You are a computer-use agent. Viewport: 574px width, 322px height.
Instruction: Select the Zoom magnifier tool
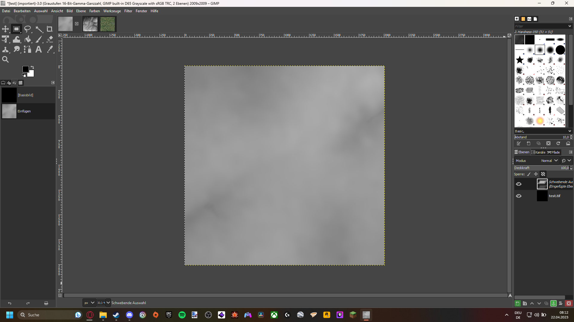click(x=5, y=59)
